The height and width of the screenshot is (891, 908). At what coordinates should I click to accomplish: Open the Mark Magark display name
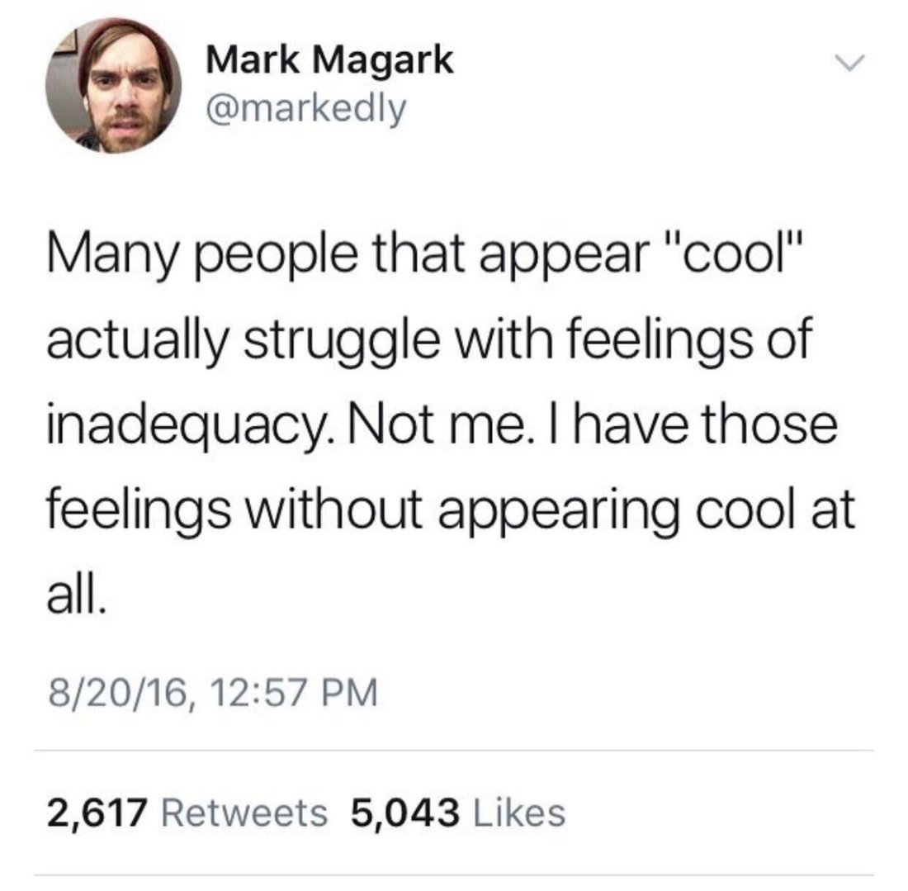pos(329,59)
